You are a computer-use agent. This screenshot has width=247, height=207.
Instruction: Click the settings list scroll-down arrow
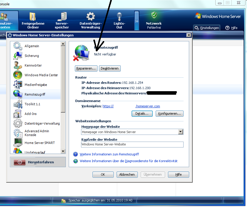point(63,151)
